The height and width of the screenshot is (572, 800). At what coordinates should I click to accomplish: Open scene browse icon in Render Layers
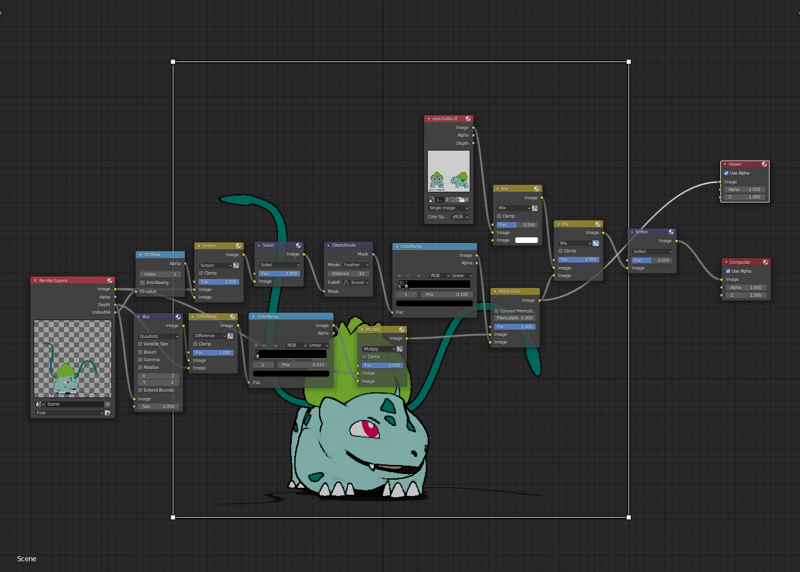[x=40, y=404]
